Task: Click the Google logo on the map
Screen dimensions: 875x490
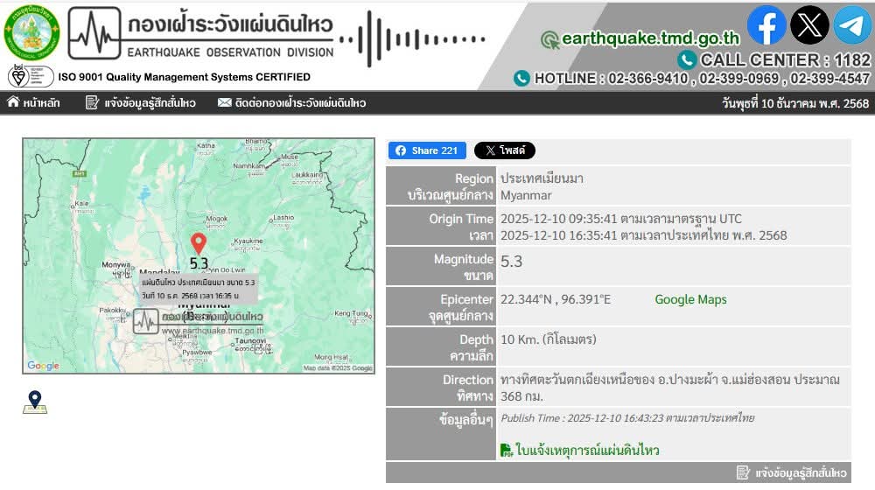Action: pyautogui.click(x=44, y=366)
